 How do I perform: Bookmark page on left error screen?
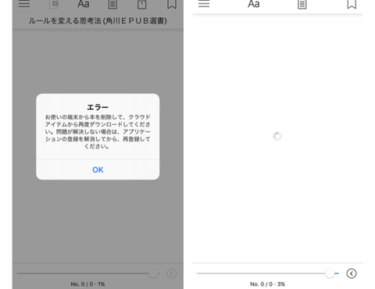pyautogui.click(x=172, y=4)
